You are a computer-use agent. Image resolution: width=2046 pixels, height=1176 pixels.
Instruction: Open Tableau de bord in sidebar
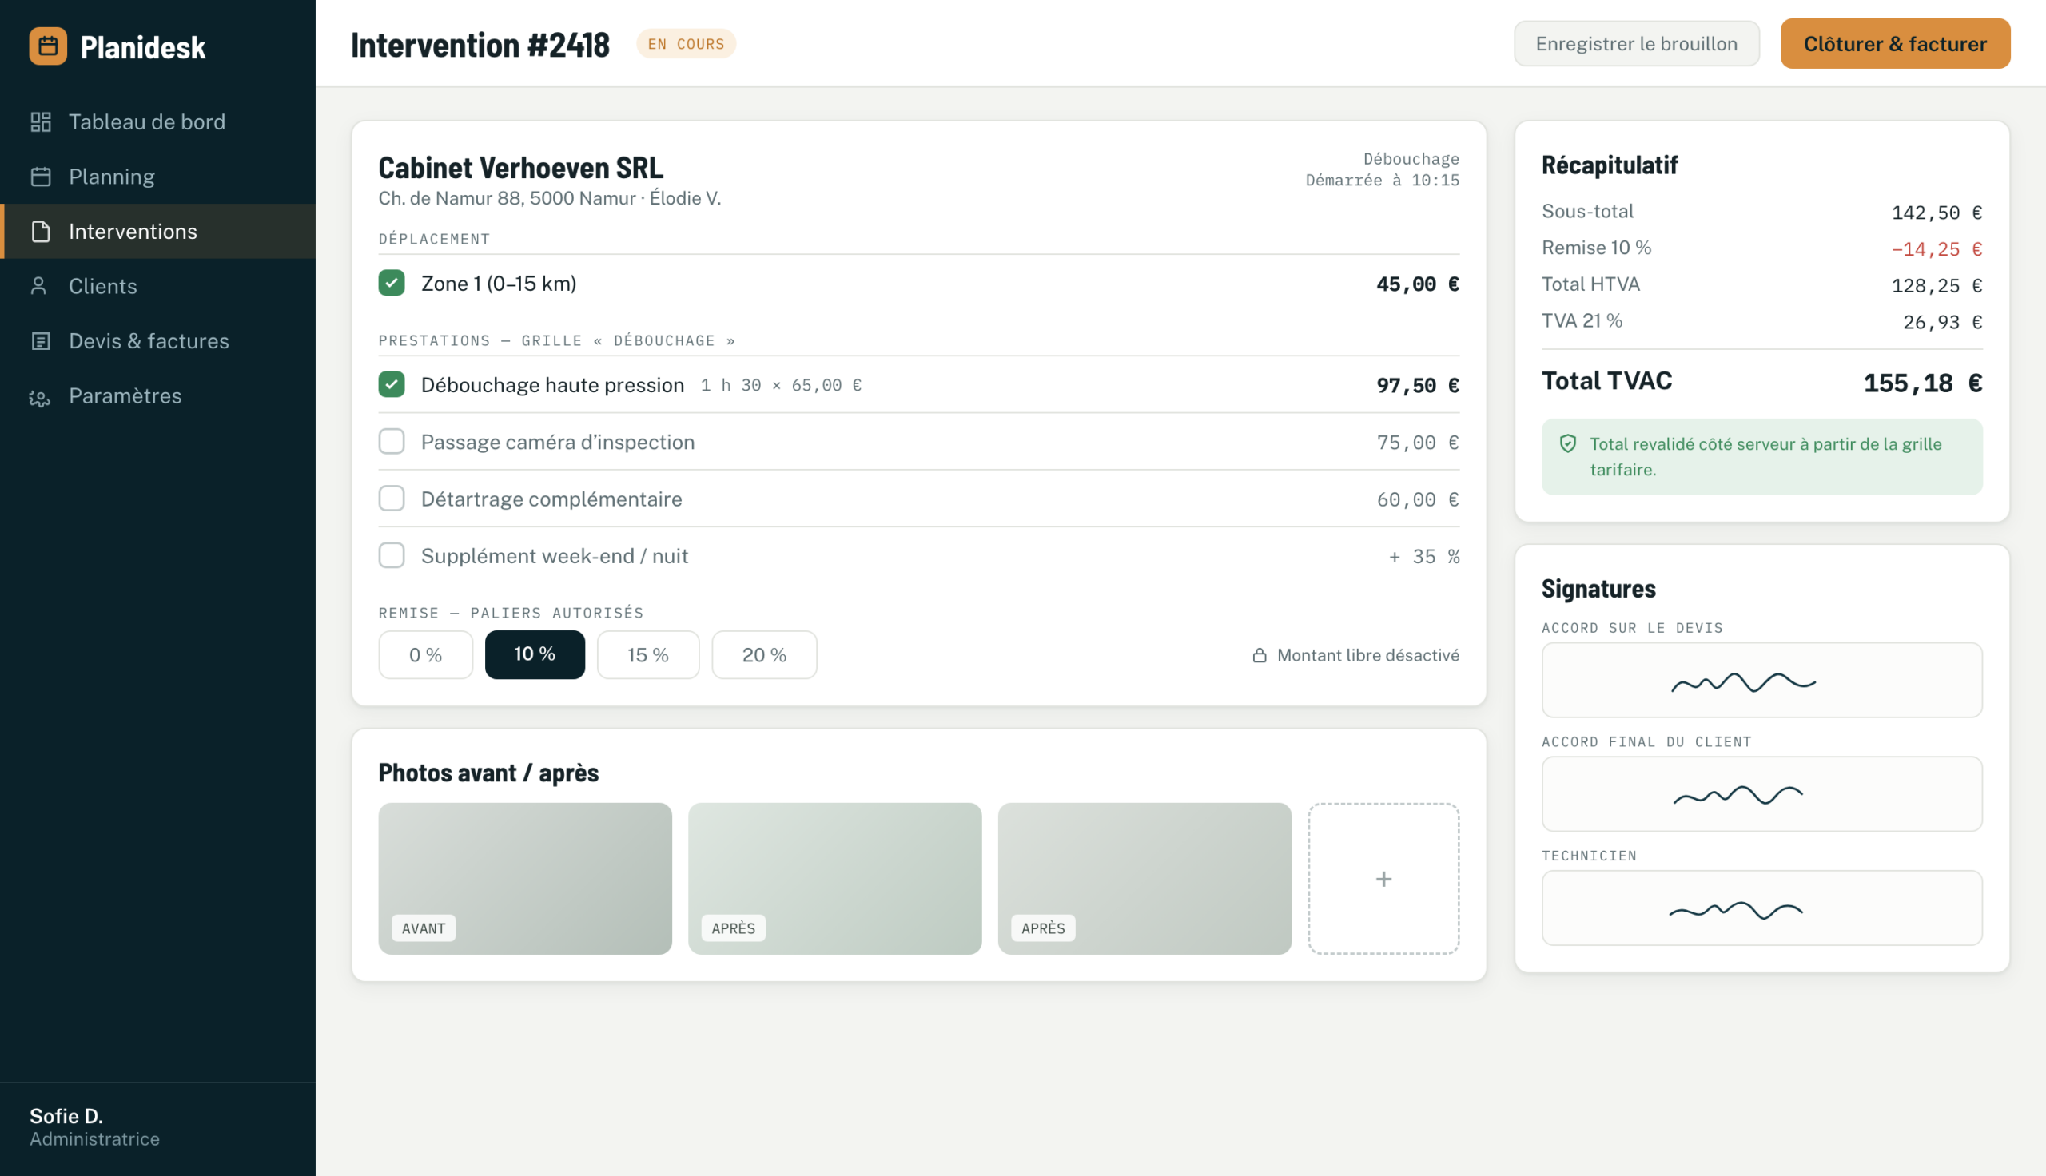[157, 122]
